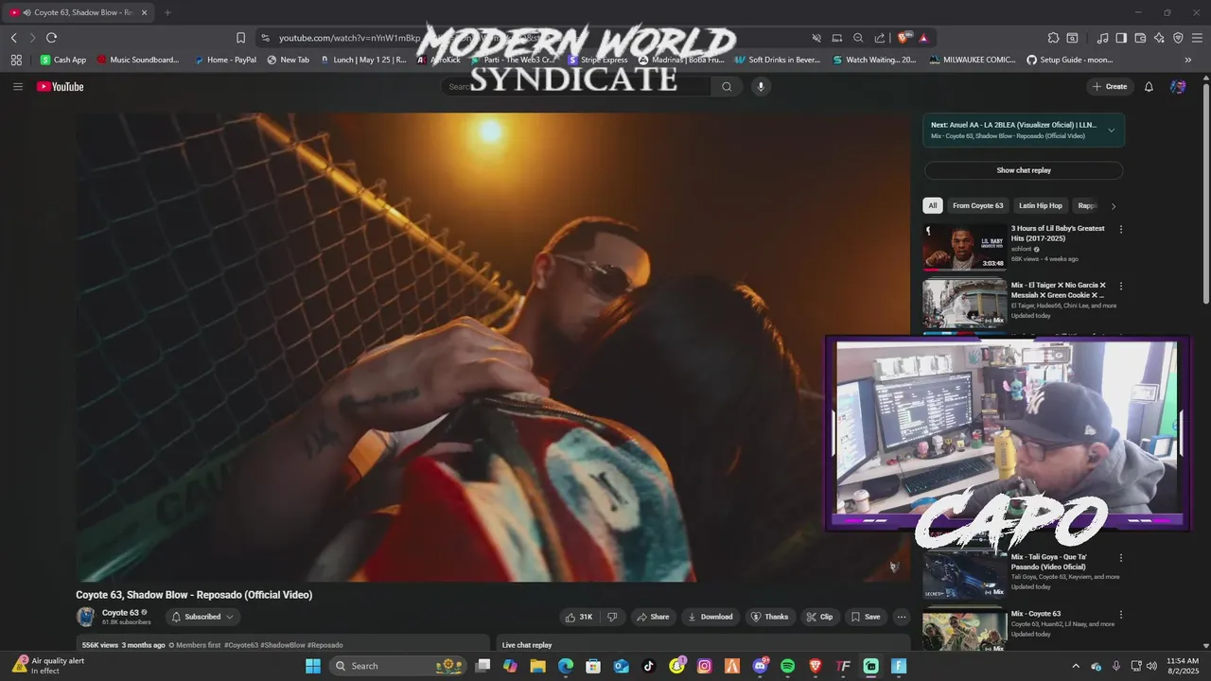Click the YouTube search magnifier button
1211x681 pixels.
(727, 86)
